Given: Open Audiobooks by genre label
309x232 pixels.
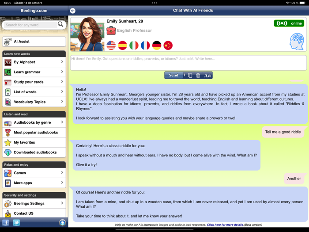Looking at the screenshot, I should tap(32, 122).
